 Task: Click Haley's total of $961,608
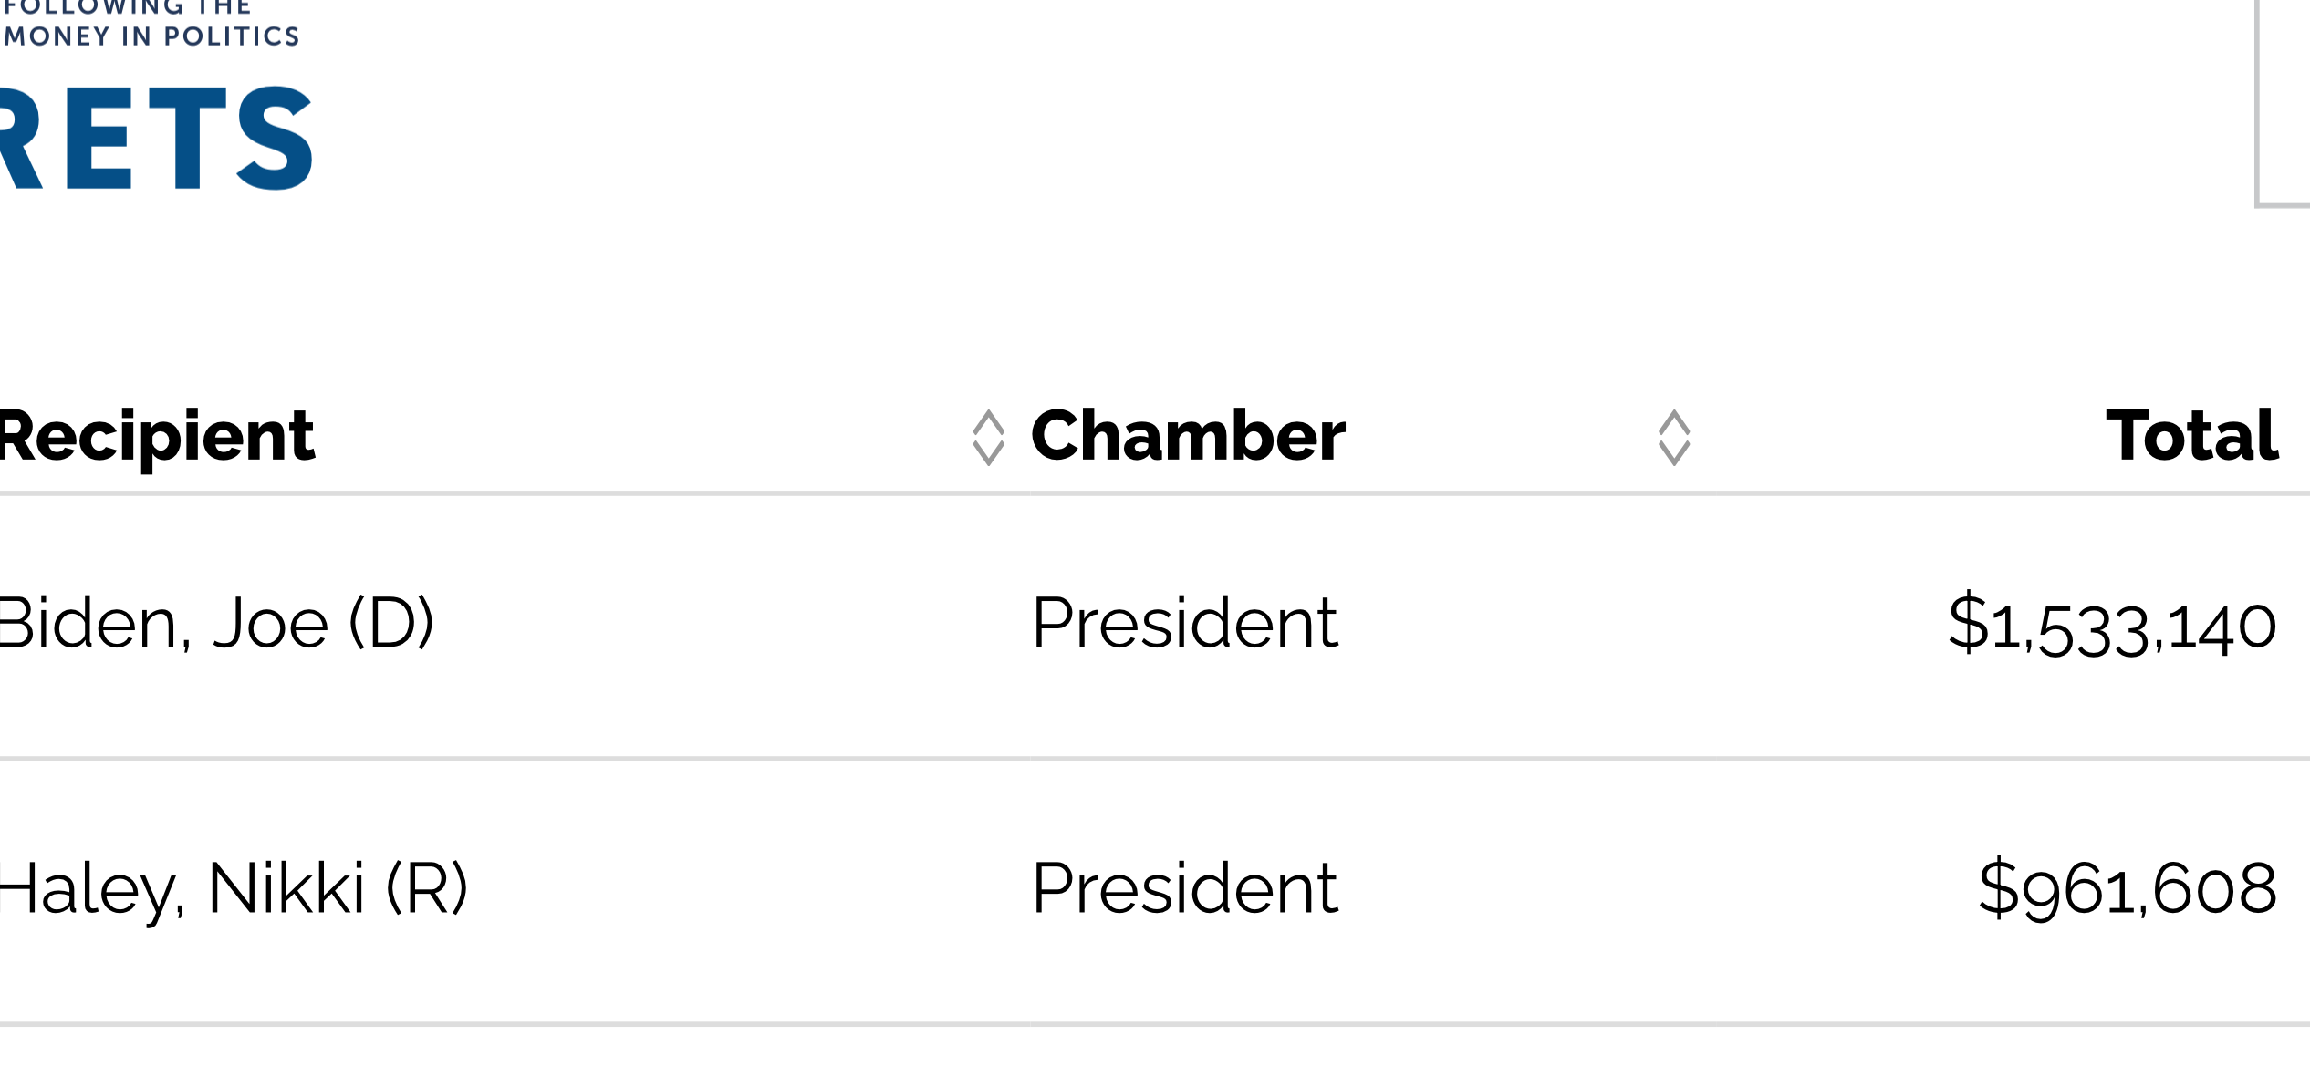tap(2127, 888)
